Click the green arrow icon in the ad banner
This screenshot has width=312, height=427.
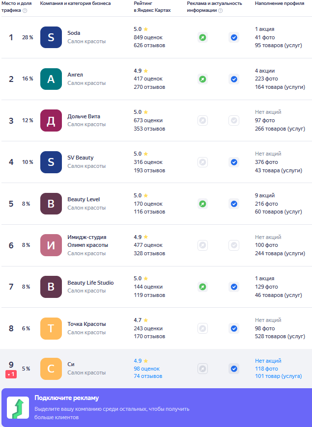pyautogui.click(x=18, y=408)
